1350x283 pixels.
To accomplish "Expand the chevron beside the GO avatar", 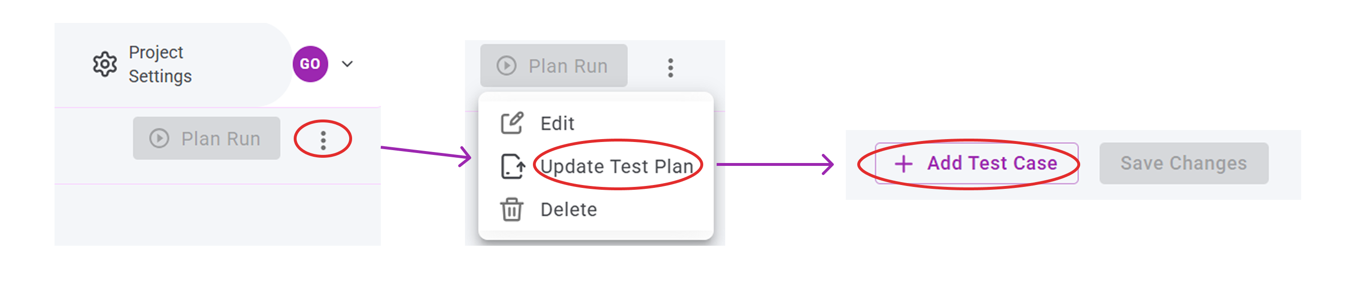I will pos(347,64).
